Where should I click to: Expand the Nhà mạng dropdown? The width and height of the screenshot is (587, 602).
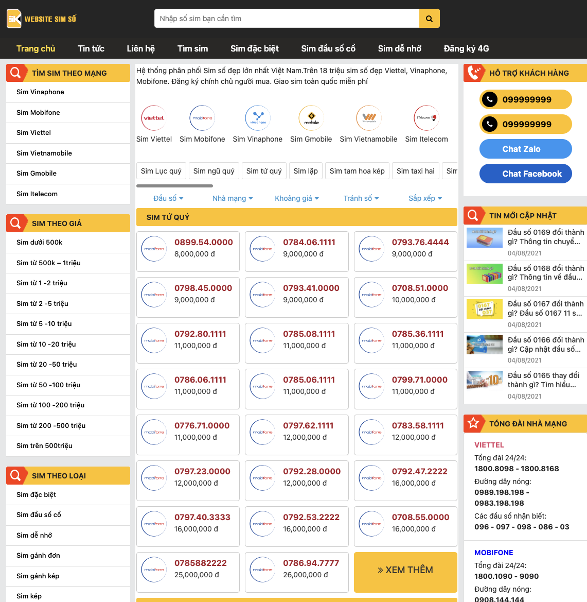233,198
